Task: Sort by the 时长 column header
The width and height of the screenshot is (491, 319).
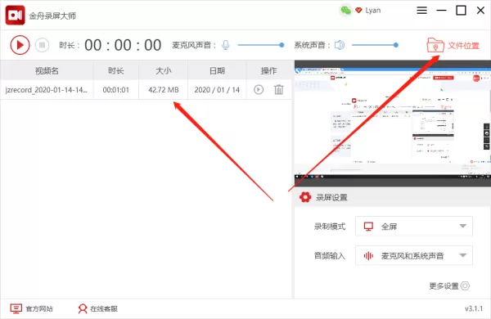Action: point(116,70)
